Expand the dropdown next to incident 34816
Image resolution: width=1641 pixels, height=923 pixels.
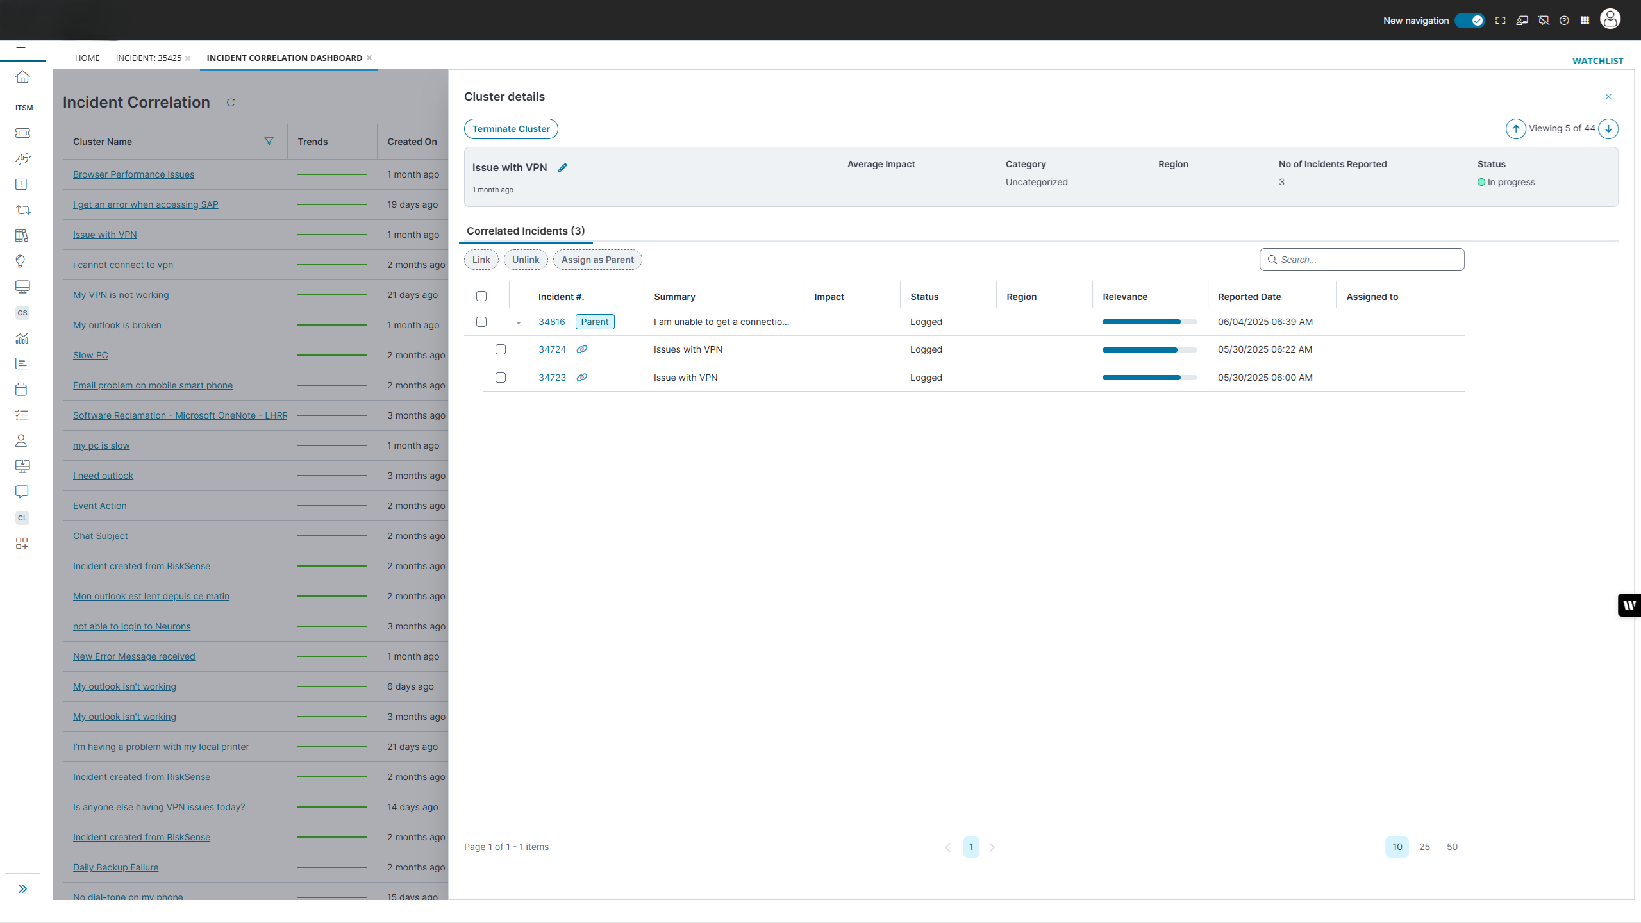coord(519,322)
